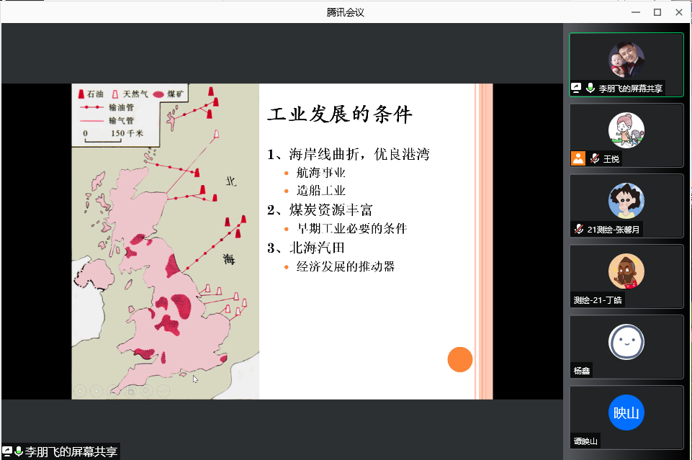Screen dimensions: 692x460
Task: Click muted microphone icon beside 21测绘-张馨月
Action: click(578, 230)
